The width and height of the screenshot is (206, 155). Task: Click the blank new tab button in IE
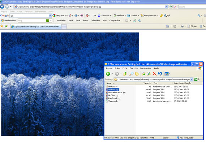tap(64, 27)
